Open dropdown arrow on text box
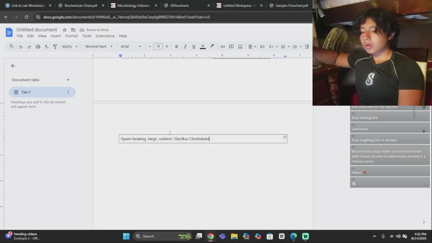Screen dimensions: 432x243 coord(285,137)
